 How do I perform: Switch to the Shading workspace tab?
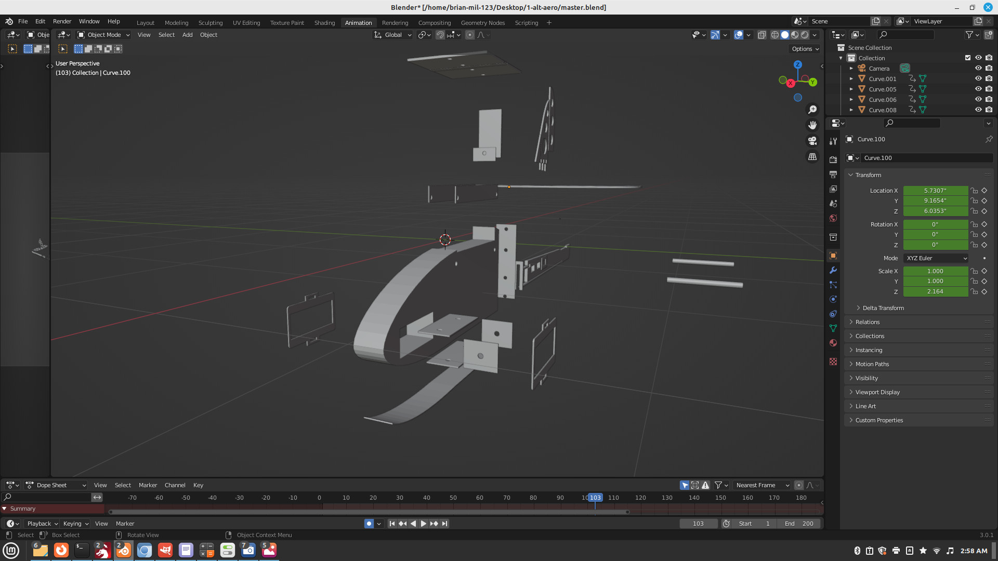click(x=324, y=23)
